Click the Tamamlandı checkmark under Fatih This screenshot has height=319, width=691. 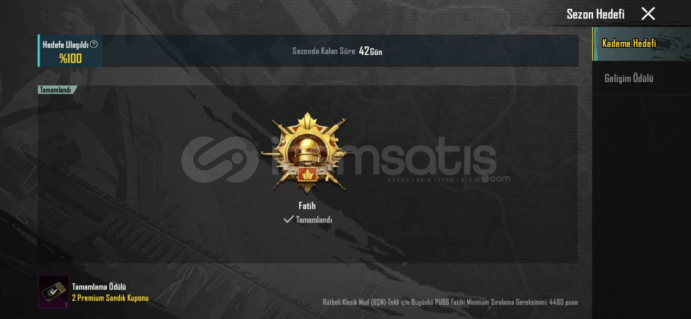[288, 219]
